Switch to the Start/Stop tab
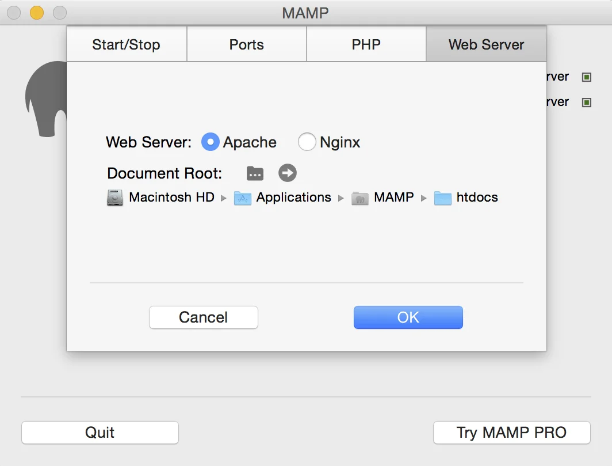This screenshot has width=612, height=466. pyautogui.click(x=127, y=45)
